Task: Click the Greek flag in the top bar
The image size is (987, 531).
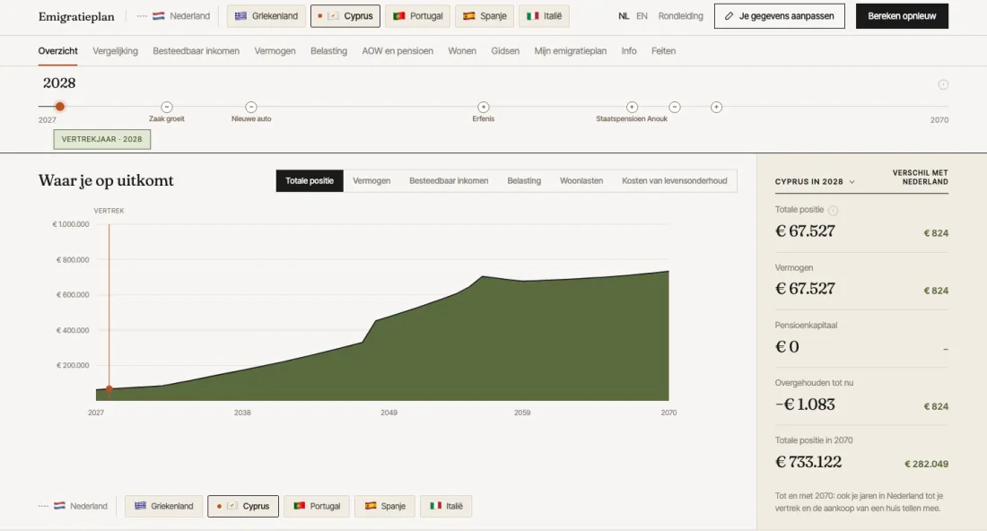Action: click(240, 16)
